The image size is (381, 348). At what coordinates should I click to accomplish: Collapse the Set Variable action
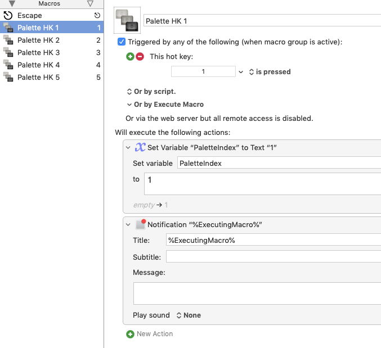tap(128, 147)
